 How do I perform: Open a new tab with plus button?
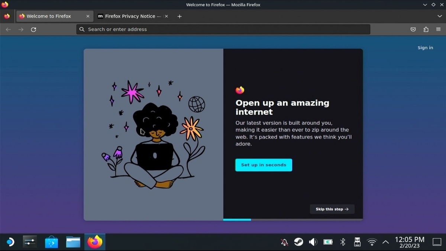[180, 16]
